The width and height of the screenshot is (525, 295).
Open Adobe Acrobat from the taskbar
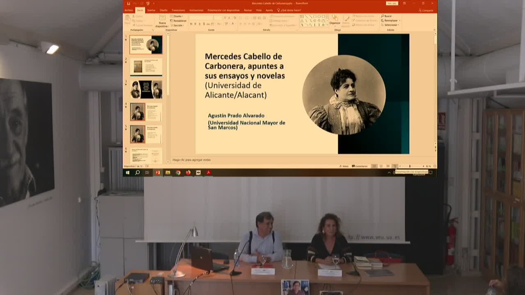point(208,172)
